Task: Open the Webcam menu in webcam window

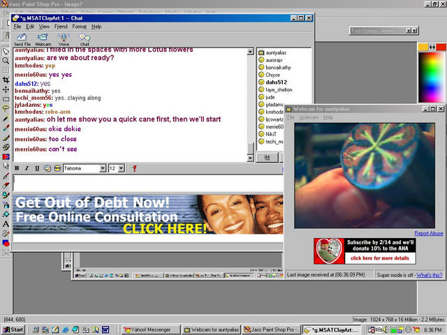Action: coord(309,117)
